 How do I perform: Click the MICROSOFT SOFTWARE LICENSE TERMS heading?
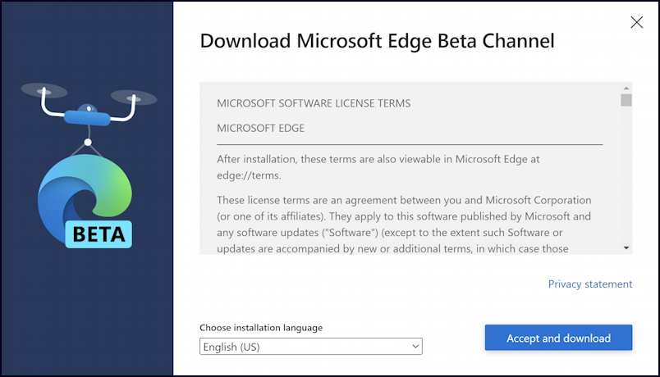tap(314, 103)
